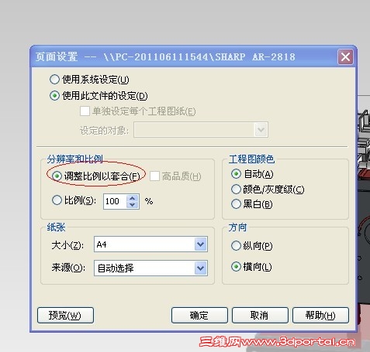
Task: Increase scale with the up spinner arrow
Action: click(x=133, y=198)
